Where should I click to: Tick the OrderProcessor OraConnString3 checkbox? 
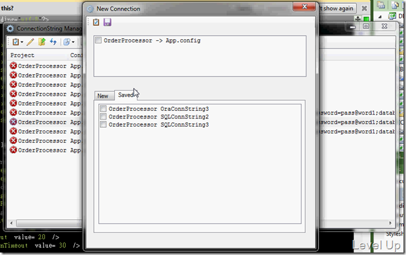[x=103, y=108]
